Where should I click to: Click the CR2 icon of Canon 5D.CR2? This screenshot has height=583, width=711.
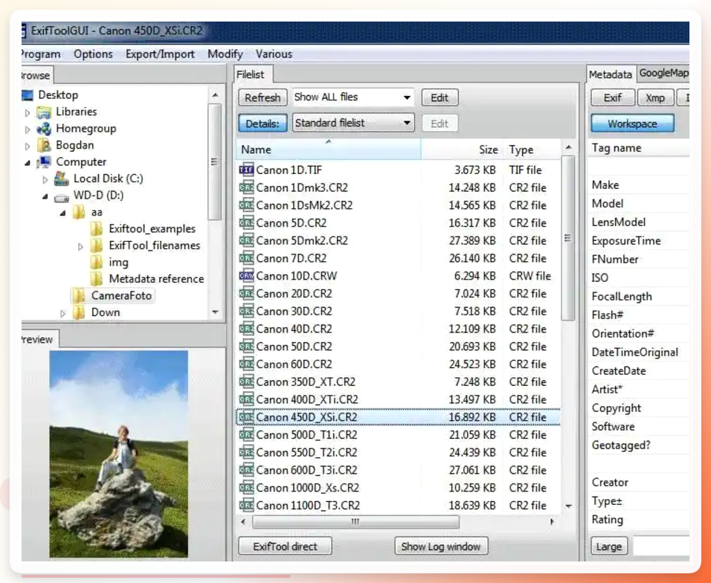[246, 223]
